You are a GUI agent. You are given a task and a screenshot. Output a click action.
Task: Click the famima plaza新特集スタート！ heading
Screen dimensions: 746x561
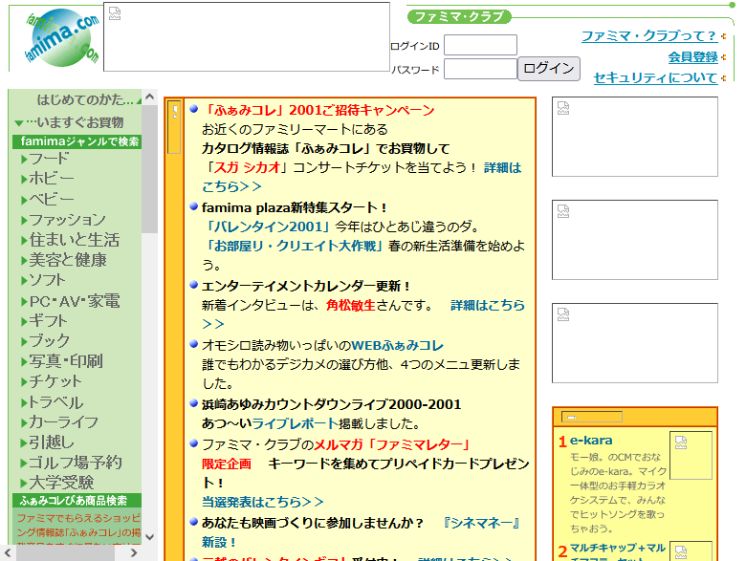click(x=294, y=207)
